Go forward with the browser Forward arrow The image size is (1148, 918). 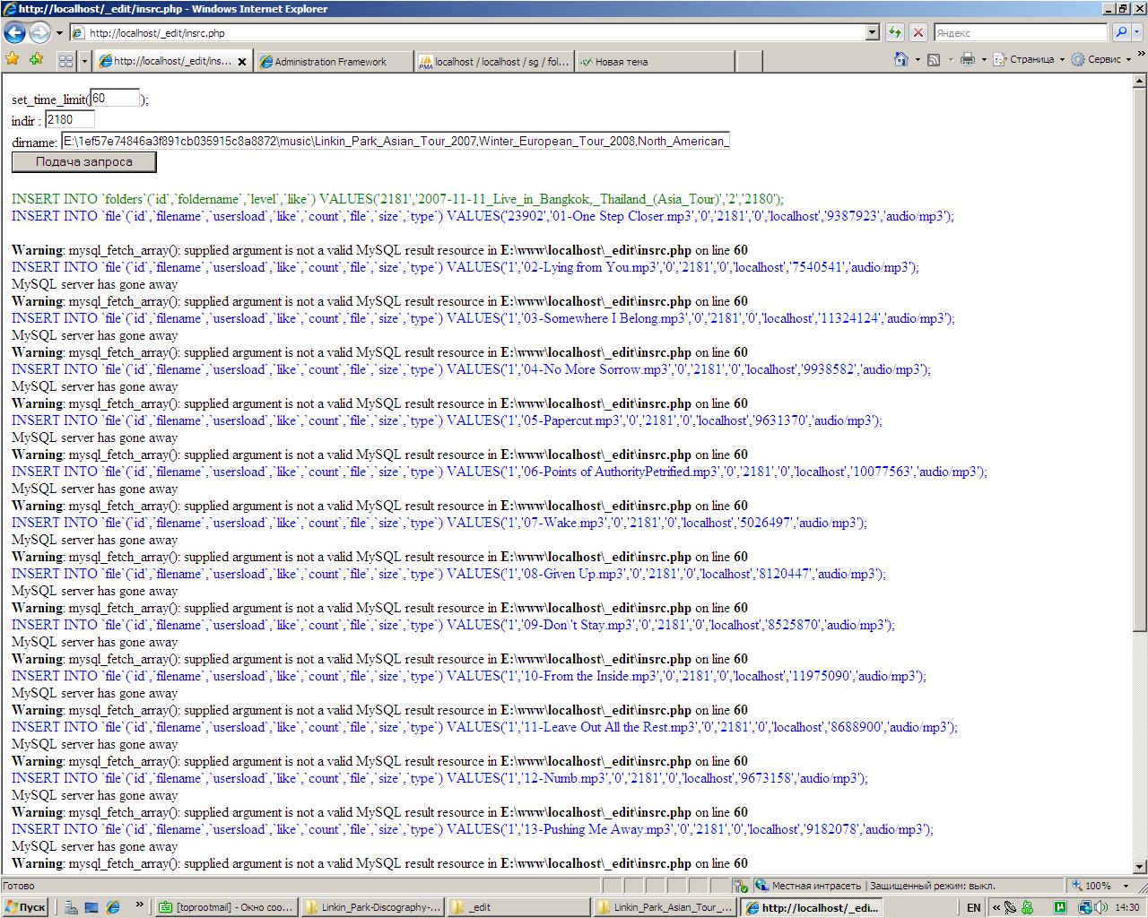(39, 32)
